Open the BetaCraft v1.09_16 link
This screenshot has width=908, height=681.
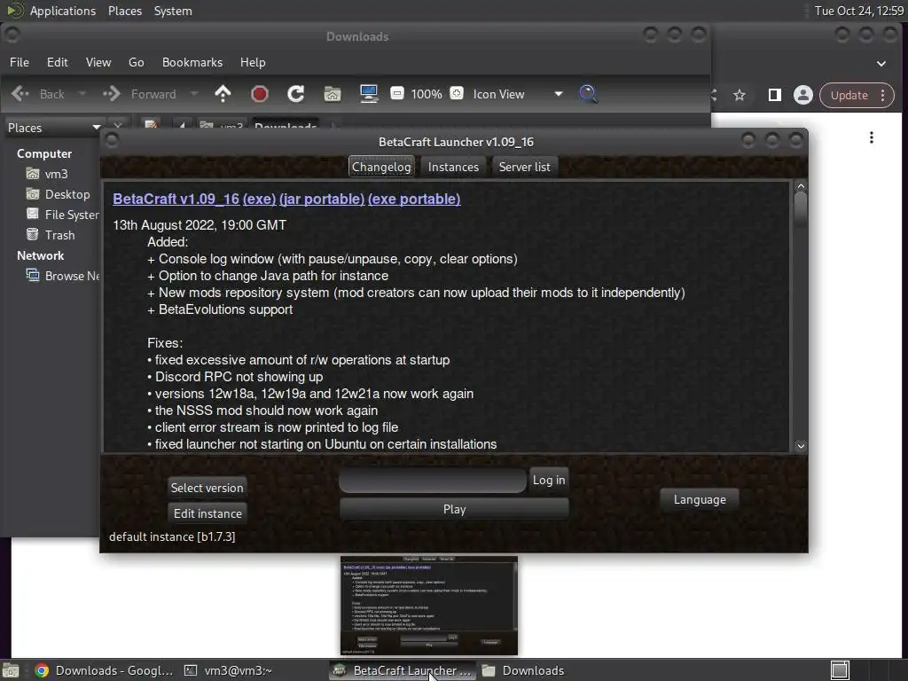tap(176, 199)
